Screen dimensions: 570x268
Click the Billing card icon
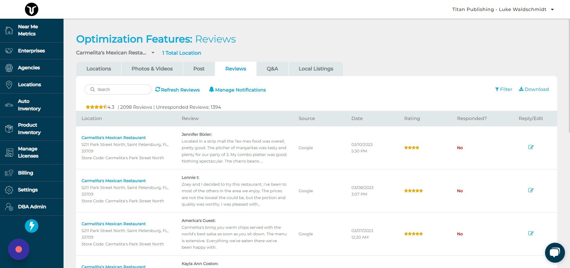(x=9, y=173)
